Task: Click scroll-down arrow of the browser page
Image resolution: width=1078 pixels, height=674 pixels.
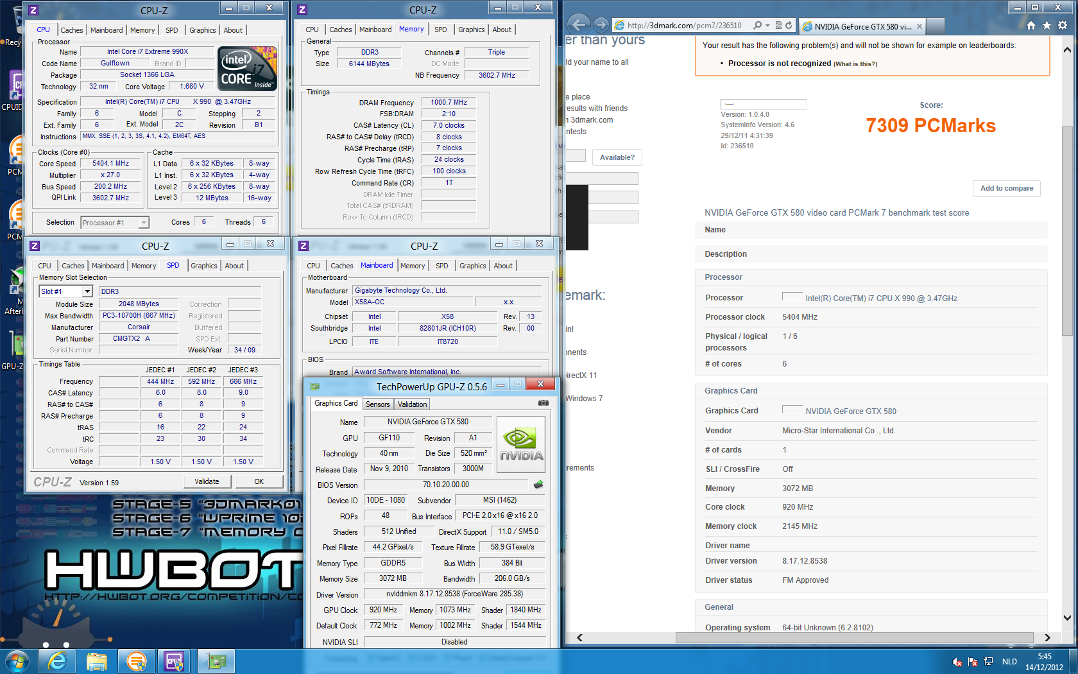Action: click(x=1067, y=618)
